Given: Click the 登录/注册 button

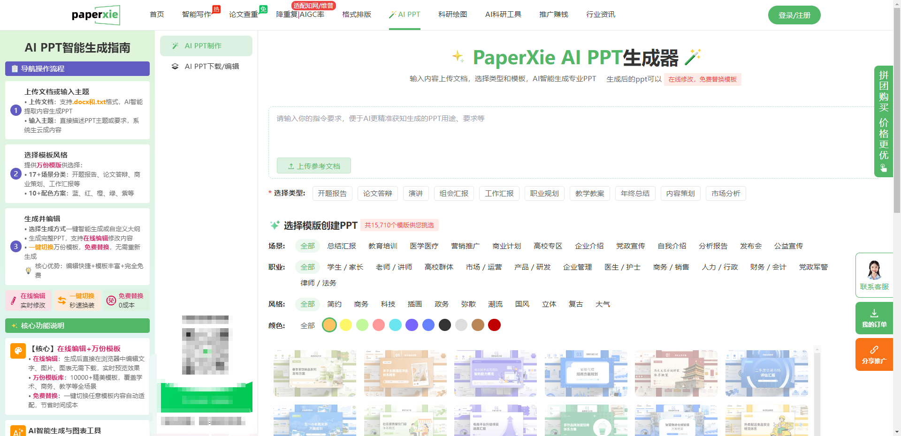Looking at the screenshot, I should (794, 15).
